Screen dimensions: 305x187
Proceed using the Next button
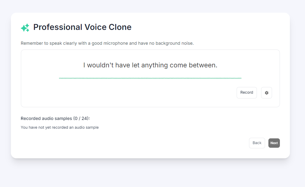tap(274, 143)
